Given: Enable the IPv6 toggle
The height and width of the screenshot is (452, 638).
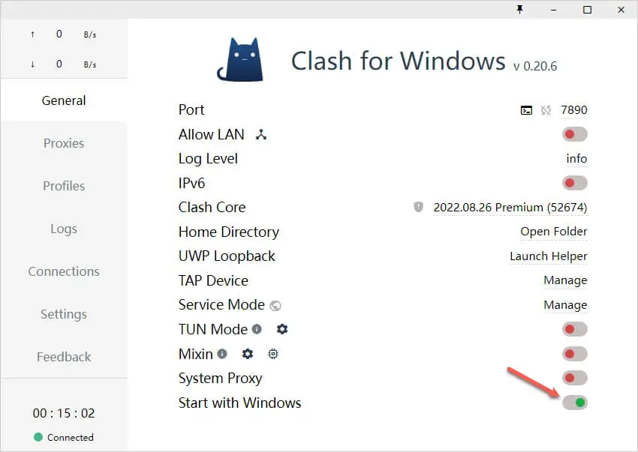Looking at the screenshot, I should [x=574, y=182].
